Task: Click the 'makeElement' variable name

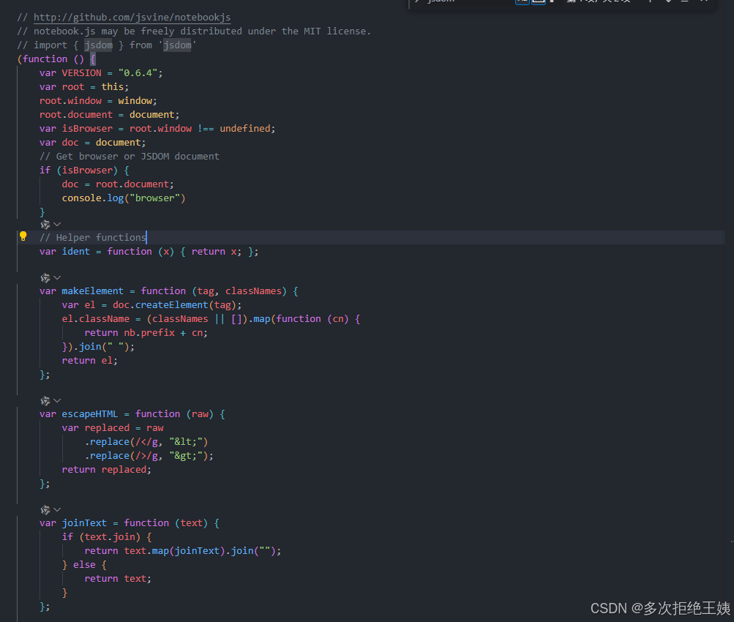Action: 93,291
